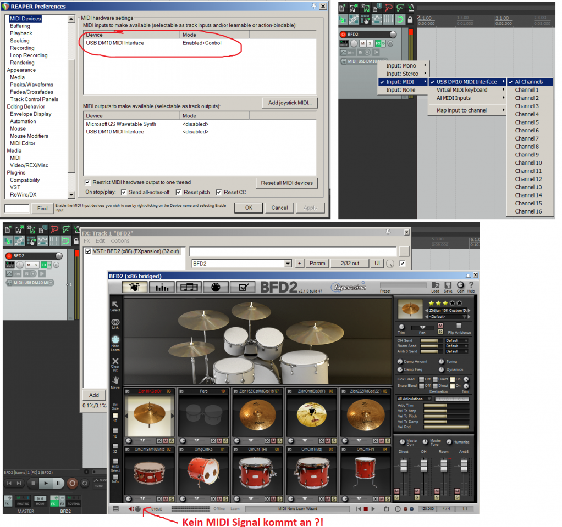
Task: Toggle Send all-notes-off checkbox
Action: tap(124, 192)
